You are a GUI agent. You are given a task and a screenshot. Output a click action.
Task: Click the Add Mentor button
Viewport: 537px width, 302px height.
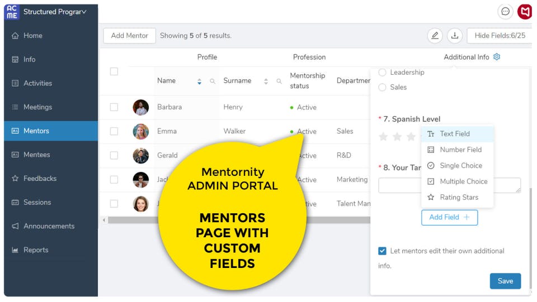click(x=129, y=36)
